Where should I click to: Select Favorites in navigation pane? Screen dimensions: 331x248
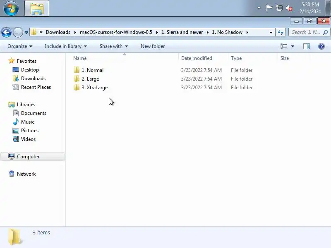26,61
